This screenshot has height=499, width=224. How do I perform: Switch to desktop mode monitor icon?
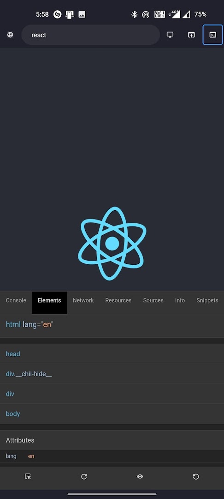pos(170,35)
